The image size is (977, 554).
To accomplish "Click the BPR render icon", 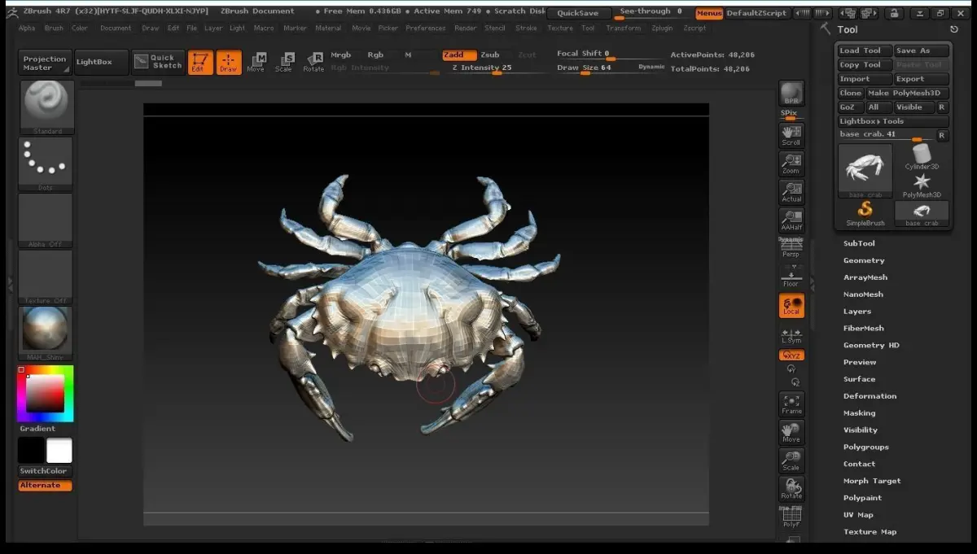I will point(791,94).
